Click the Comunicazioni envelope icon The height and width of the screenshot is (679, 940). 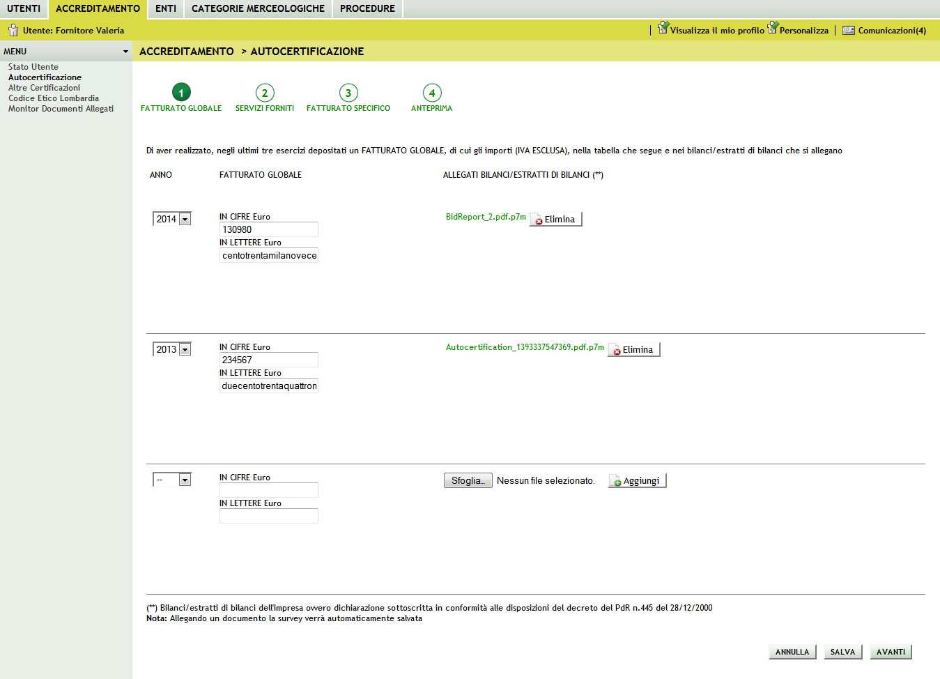(849, 31)
